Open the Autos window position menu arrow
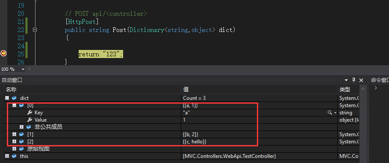 tap(346, 80)
